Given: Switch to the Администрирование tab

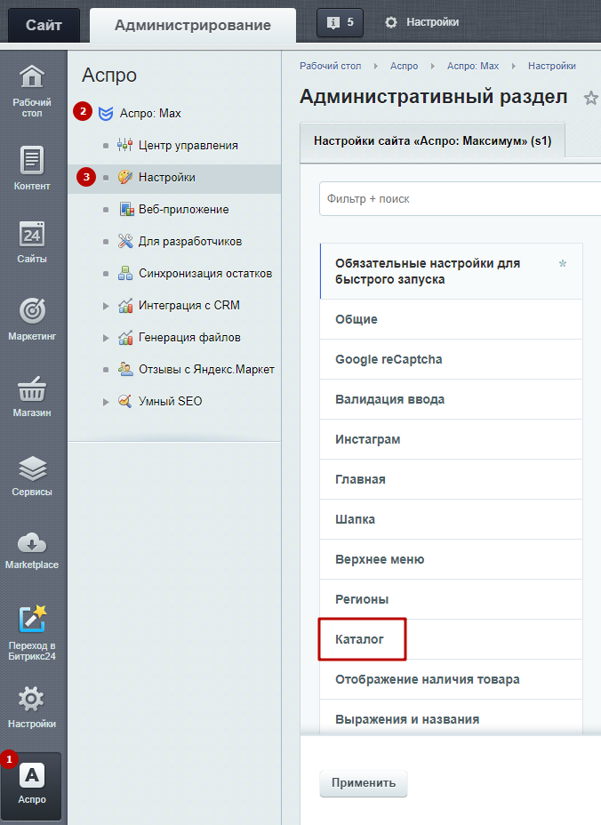Looking at the screenshot, I should 193,25.
